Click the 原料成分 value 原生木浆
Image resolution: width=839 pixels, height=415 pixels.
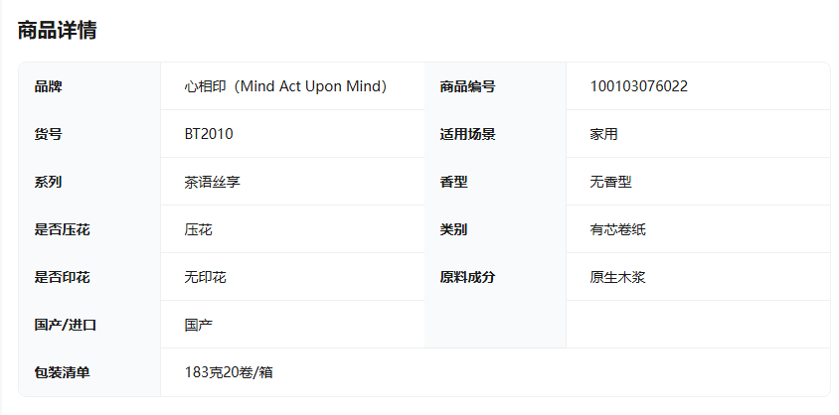tap(618, 277)
